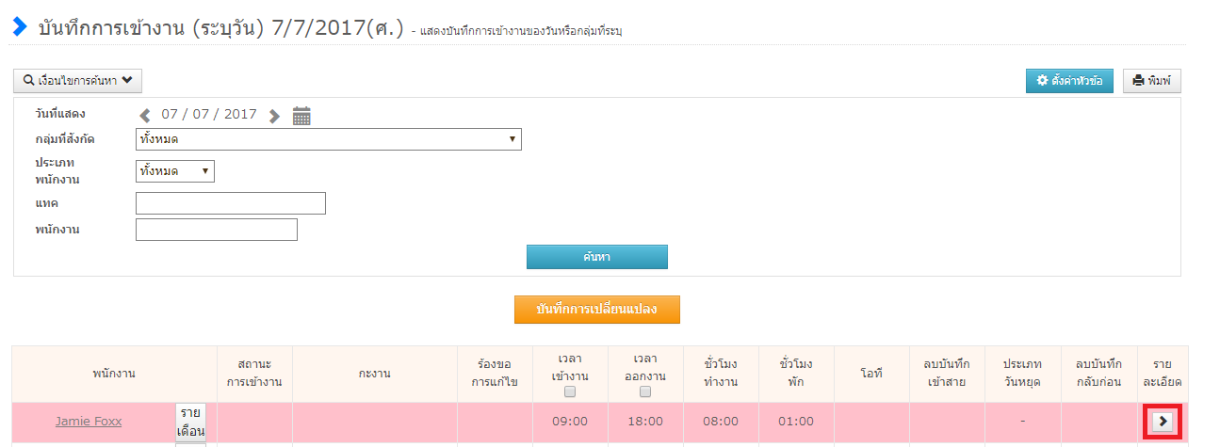Click the blue search button
Screen dimensions: 1220x447
pyautogui.click(x=596, y=257)
